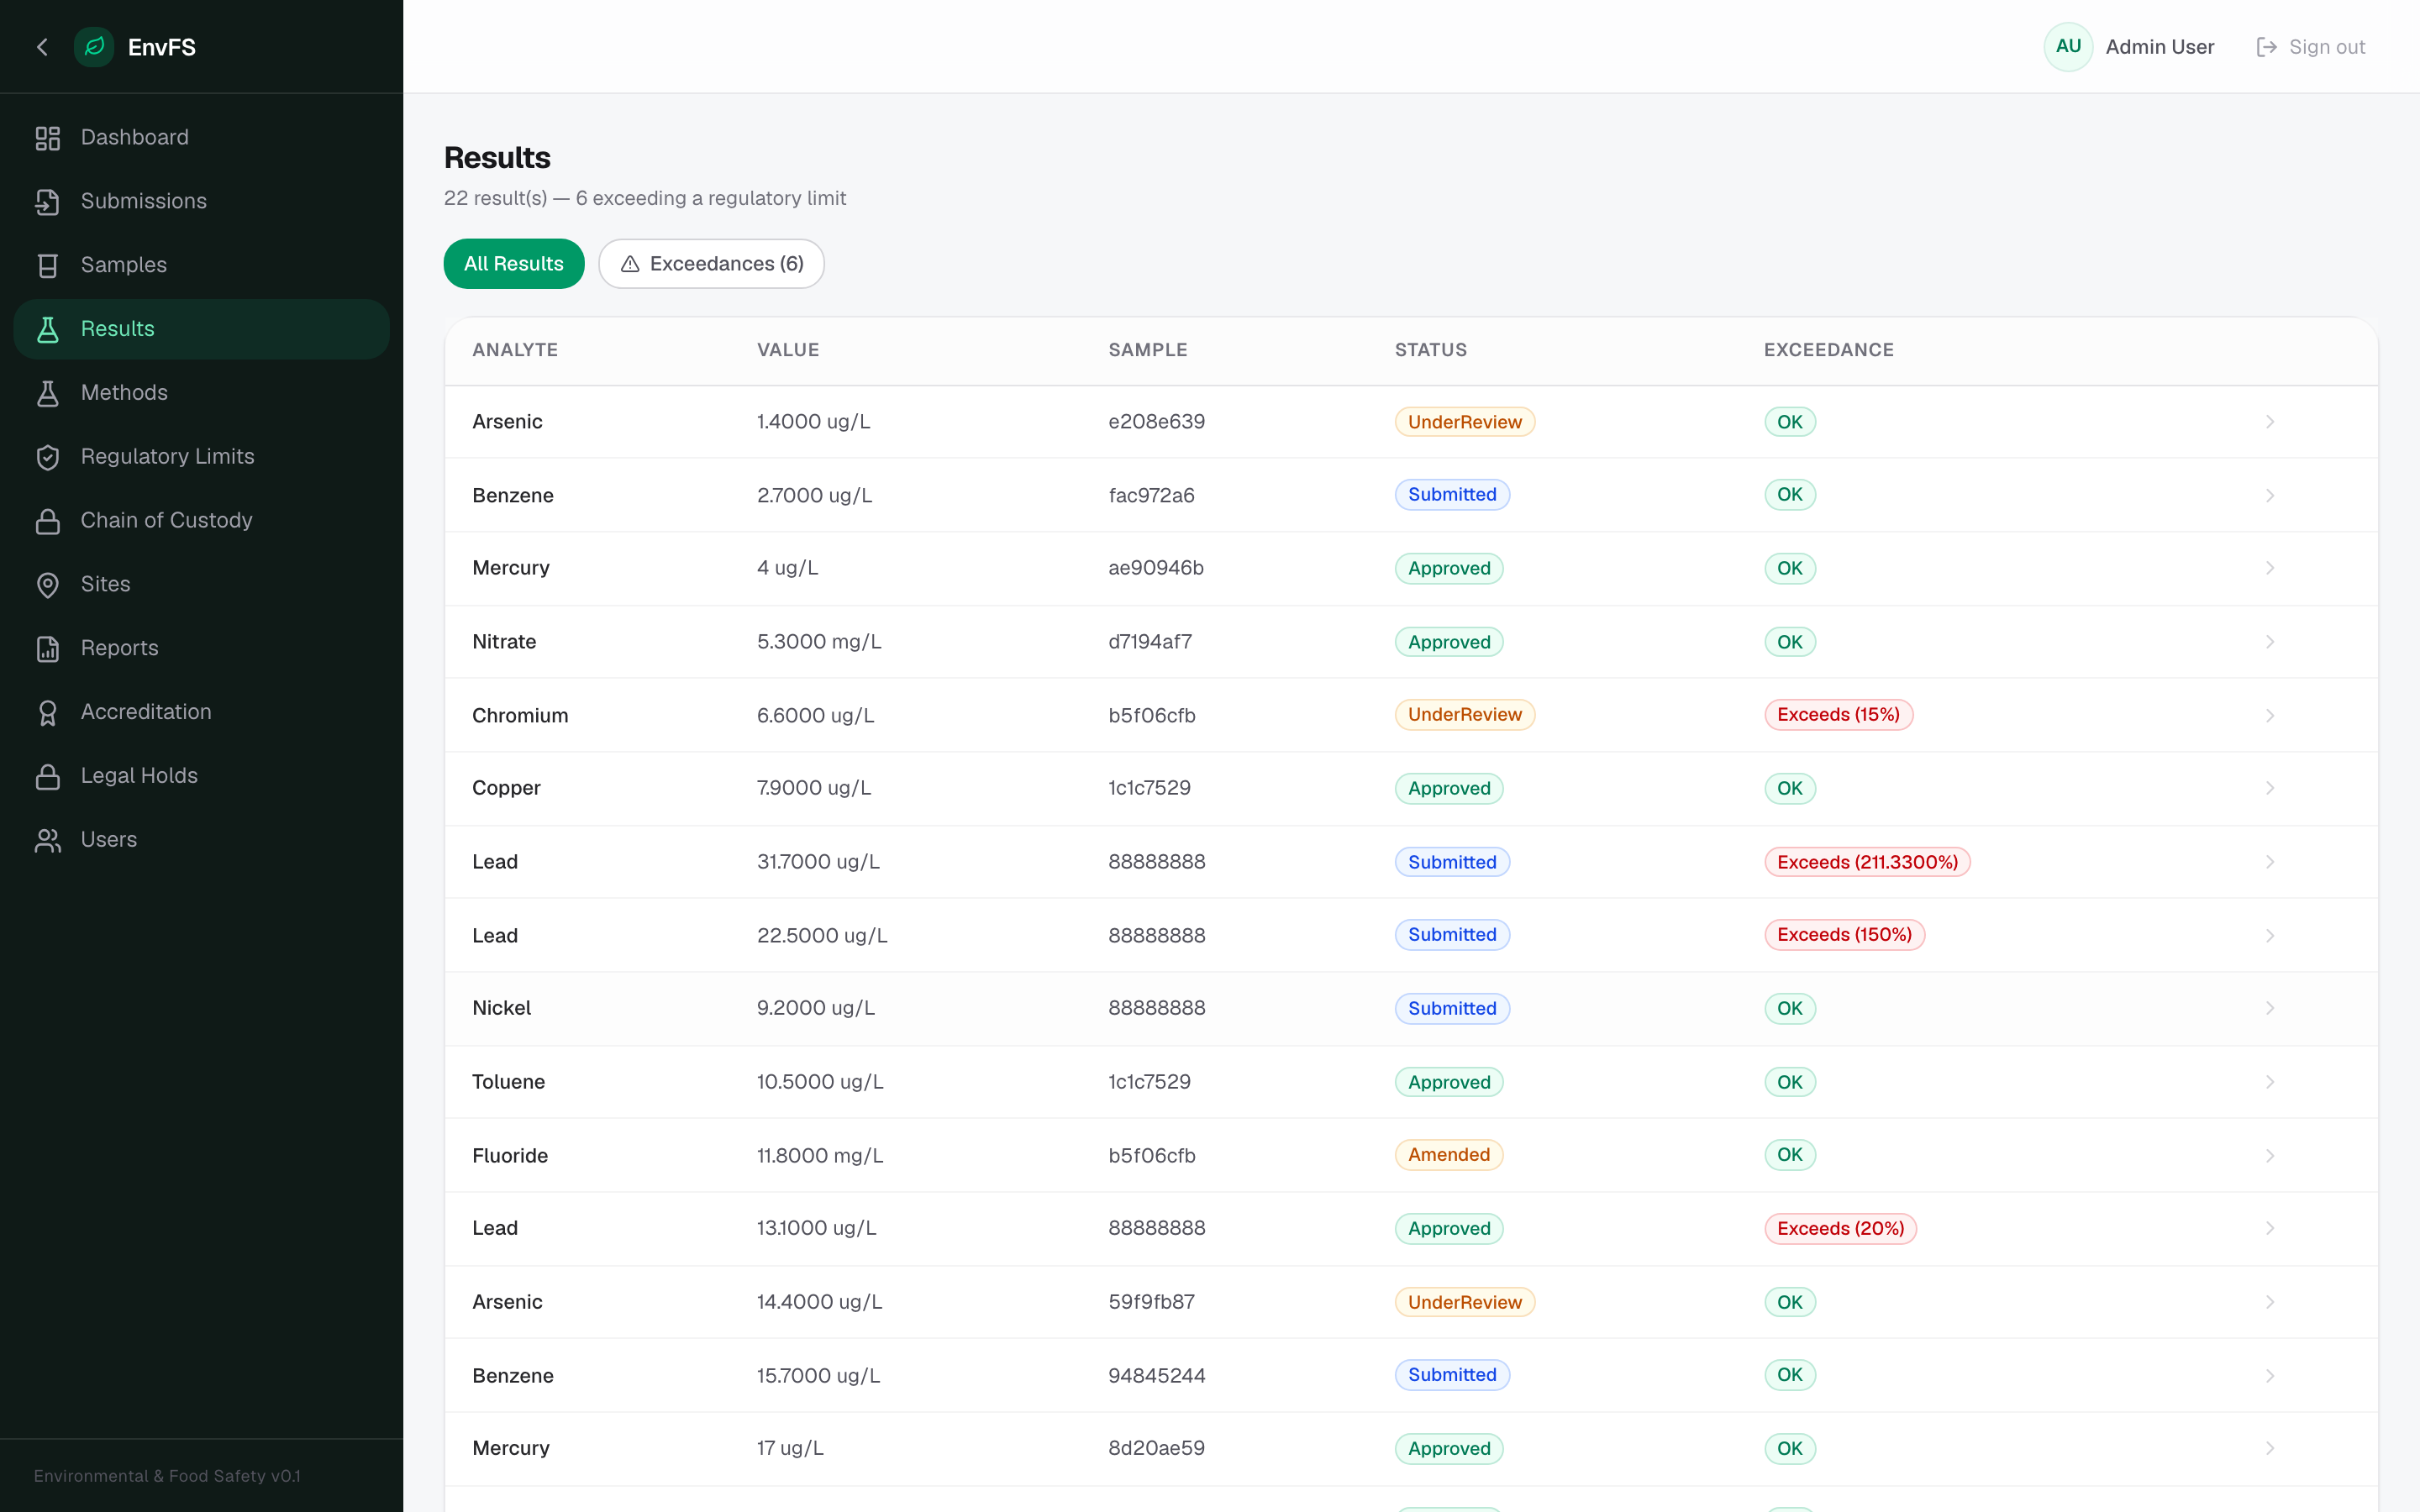Open Regulatory Limits section
This screenshot has width=2420, height=1512.
coord(202,457)
